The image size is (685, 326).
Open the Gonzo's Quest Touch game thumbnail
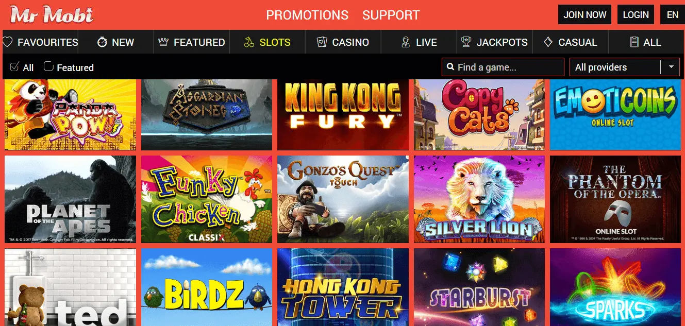(x=343, y=199)
